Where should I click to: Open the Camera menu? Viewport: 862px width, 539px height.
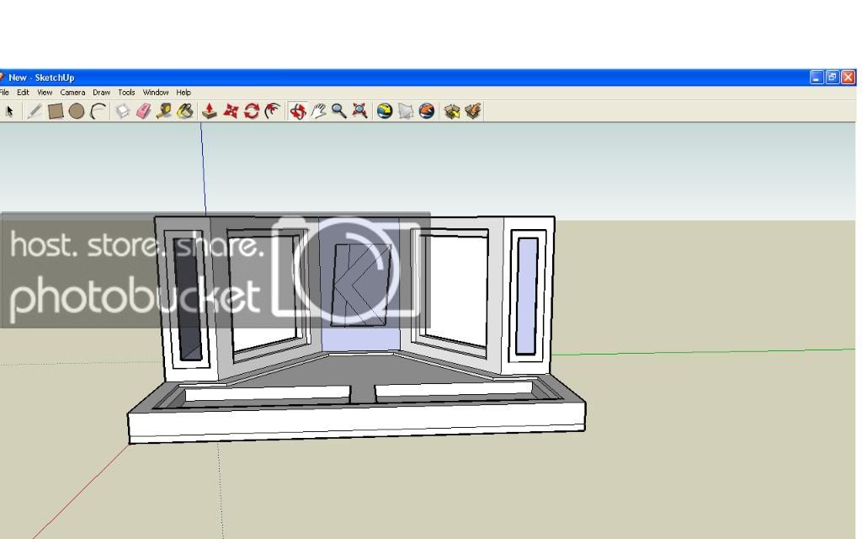tap(72, 93)
